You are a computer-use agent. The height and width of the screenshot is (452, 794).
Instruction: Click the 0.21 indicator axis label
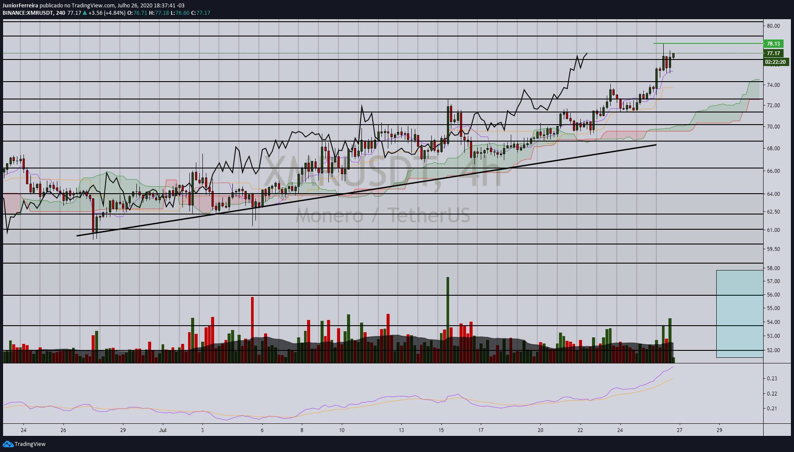pyautogui.click(x=772, y=408)
